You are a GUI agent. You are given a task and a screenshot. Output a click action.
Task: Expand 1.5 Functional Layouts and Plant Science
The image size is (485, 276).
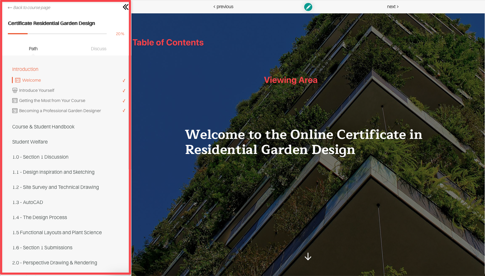coord(57,232)
